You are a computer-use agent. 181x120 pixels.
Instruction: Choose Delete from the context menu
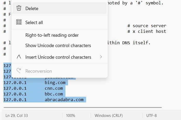[59, 8]
